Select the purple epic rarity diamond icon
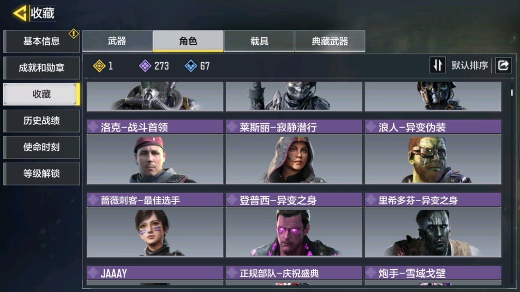Image resolution: width=520 pixels, height=292 pixels. click(145, 66)
